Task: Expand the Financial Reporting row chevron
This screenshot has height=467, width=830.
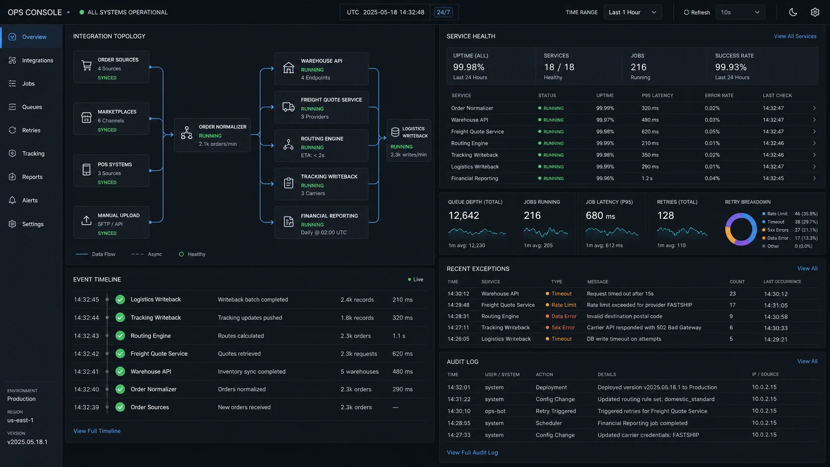Action: pos(814,178)
